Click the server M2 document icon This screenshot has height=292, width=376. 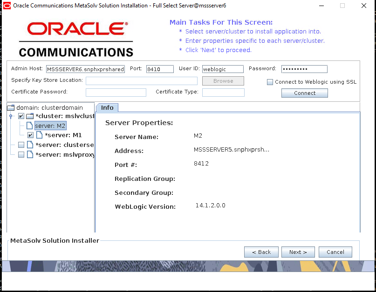pyautogui.click(x=29, y=126)
